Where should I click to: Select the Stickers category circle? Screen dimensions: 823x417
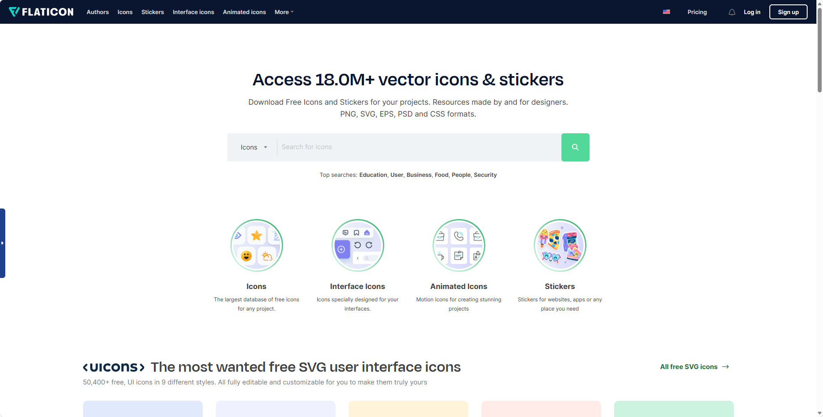(x=559, y=245)
